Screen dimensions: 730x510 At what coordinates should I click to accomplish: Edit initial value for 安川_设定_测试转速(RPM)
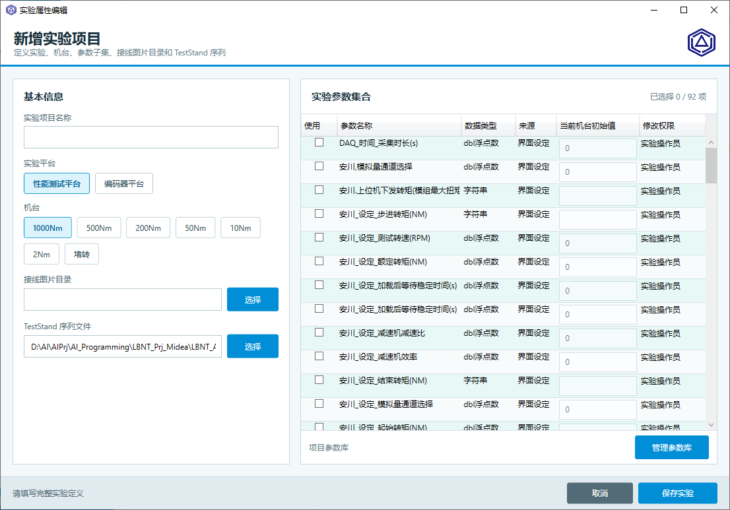tap(598, 243)
